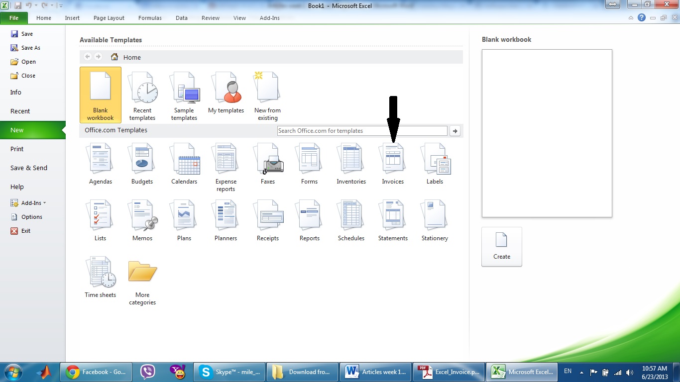
Task: Click Close in the Backstage menu
Action: [23, 76]
